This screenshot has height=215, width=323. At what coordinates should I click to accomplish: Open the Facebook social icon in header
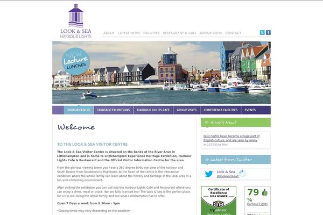tap(268, 32)
